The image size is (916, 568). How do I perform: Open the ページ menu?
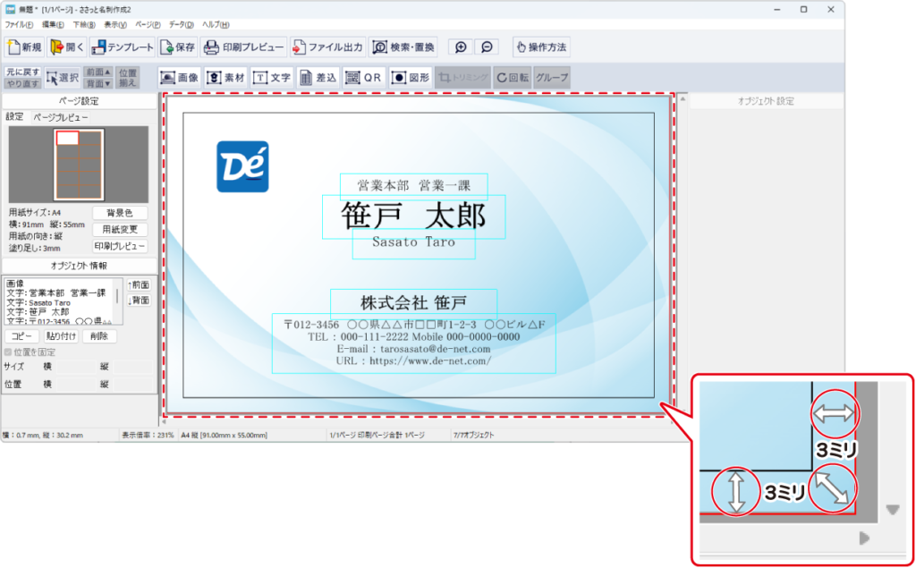click(x=148, y=24)
